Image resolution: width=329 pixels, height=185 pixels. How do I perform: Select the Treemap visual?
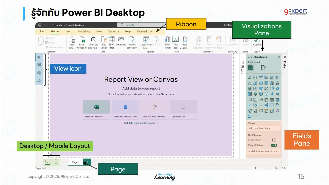click(x=250, y=94)
